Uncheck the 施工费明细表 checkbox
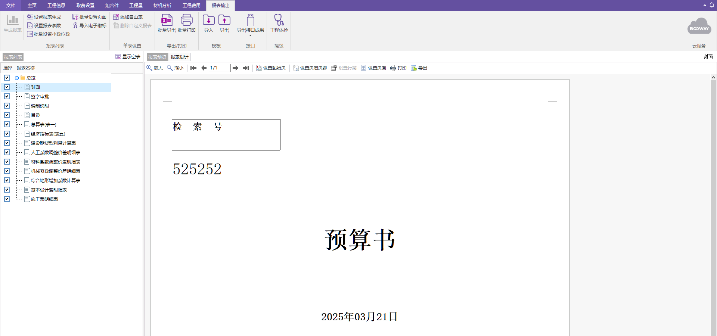 pyautogui.click(x=7, y=199)
